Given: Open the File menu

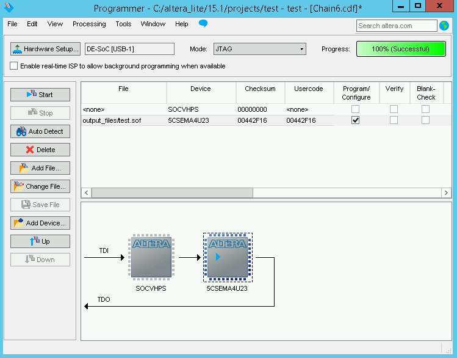Looking at the screenshot, I should tap(12, 24).
